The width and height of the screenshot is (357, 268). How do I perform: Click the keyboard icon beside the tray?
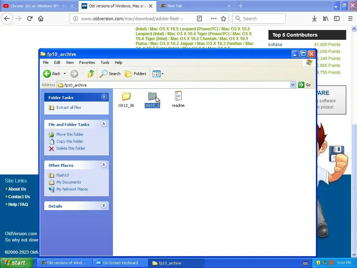pyautogui.click(x=305, y=263)
